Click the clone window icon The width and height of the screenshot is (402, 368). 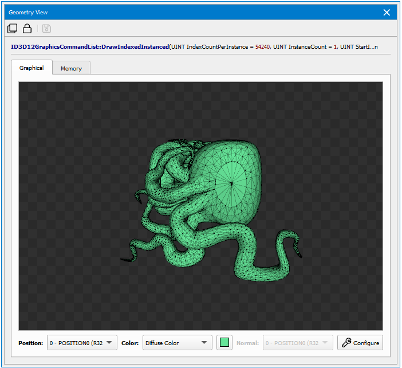pyautogui.click(x=12, y=29)
